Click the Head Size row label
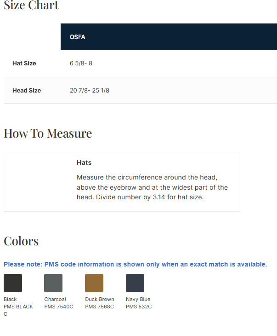277x336 pixels. (x=27, y=91)
